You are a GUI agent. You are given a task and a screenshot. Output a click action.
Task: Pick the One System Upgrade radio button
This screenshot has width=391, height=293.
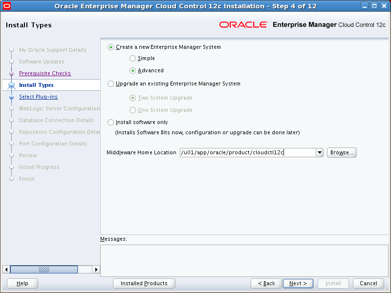[x=132, y=110]
